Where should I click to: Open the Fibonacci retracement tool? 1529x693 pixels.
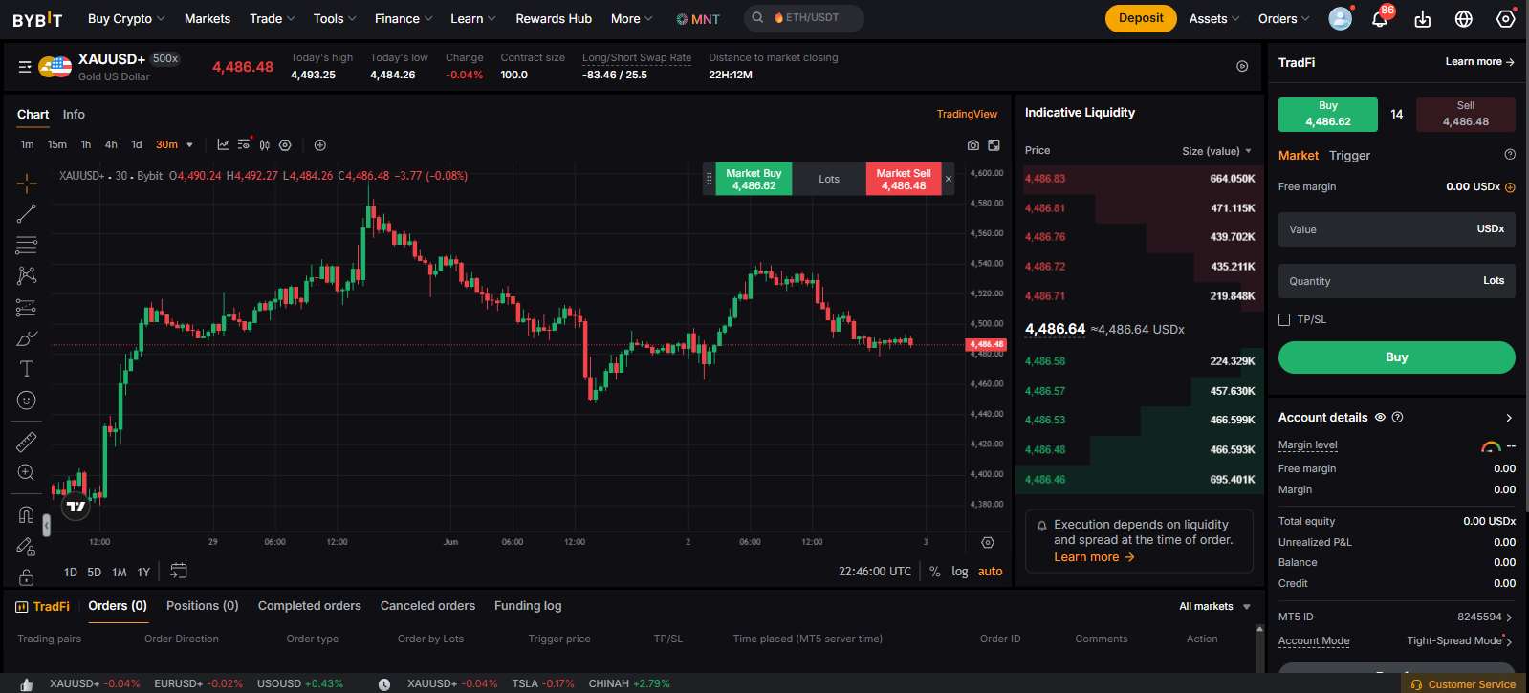click(26, 245)
